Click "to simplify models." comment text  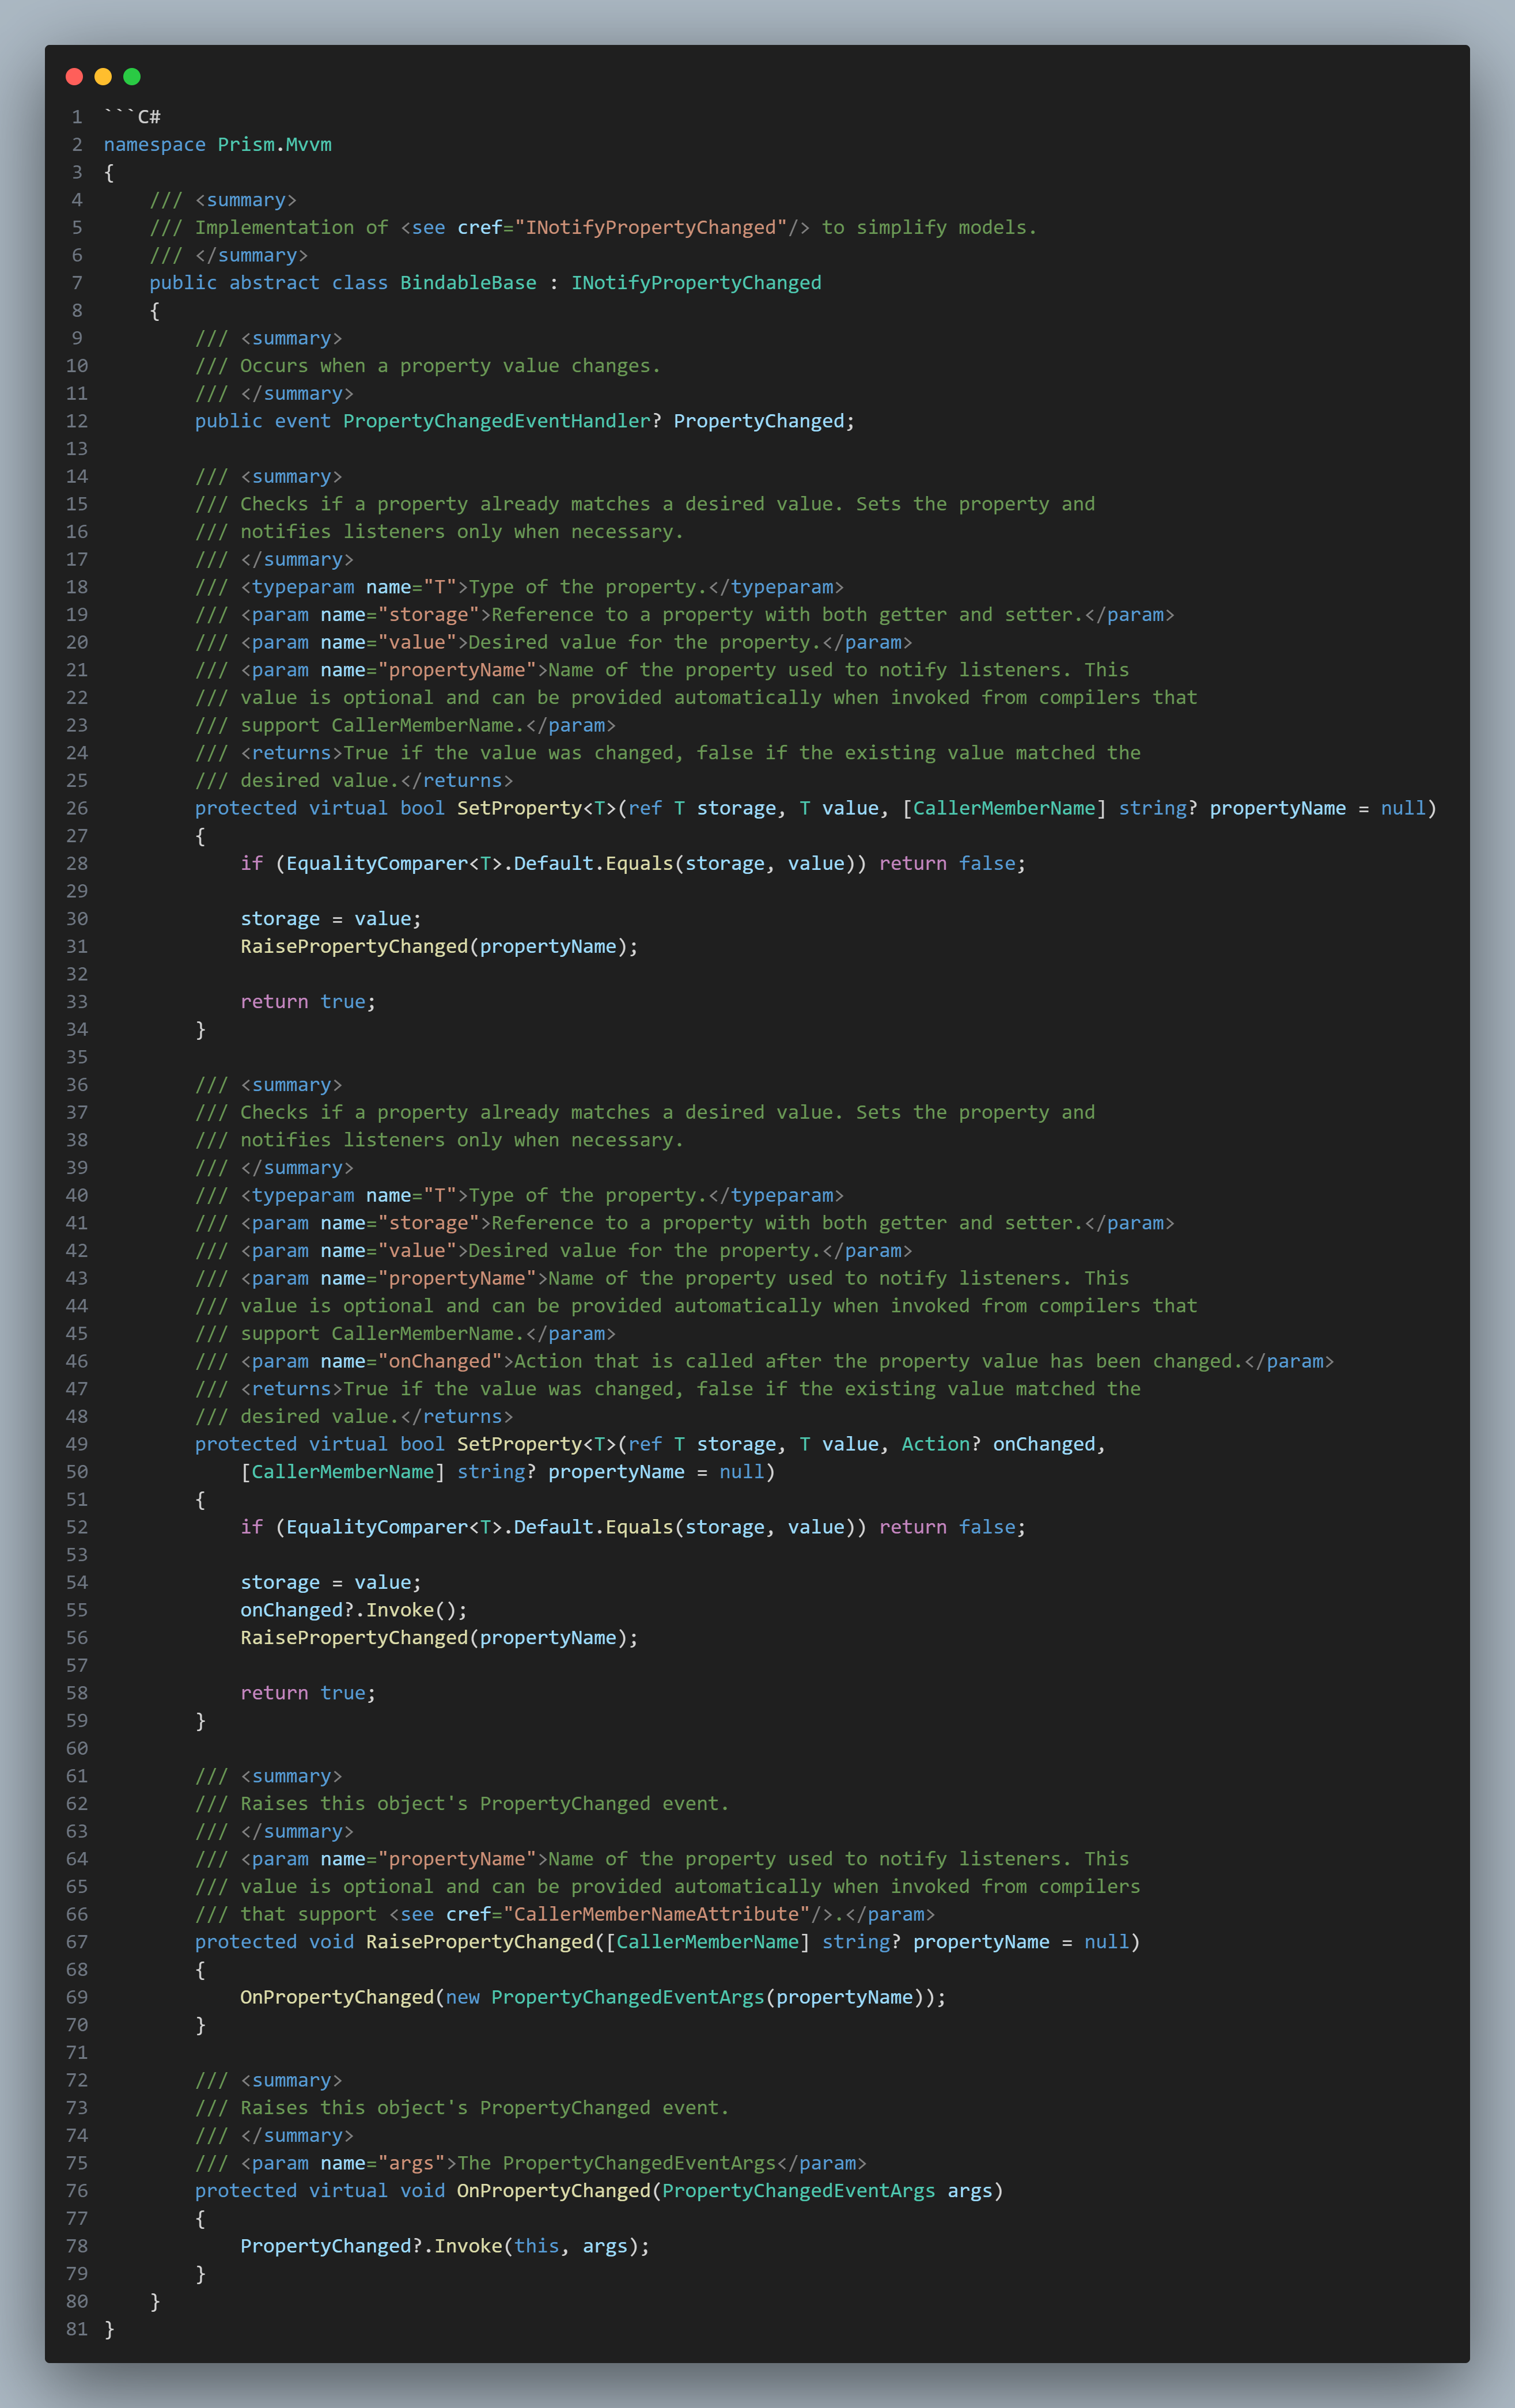click(x=929, y=228)
